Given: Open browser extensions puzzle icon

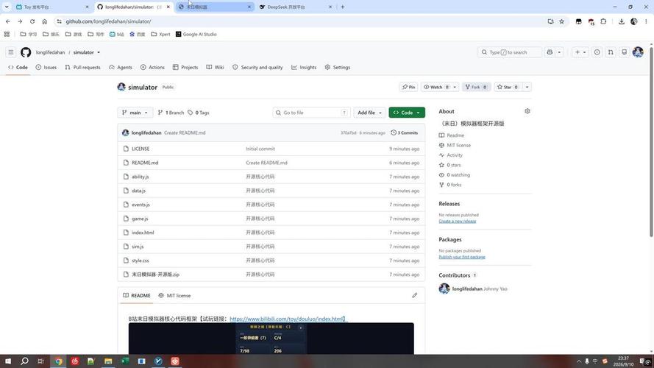Looking at the screenshot, I should tap(603, 21).
